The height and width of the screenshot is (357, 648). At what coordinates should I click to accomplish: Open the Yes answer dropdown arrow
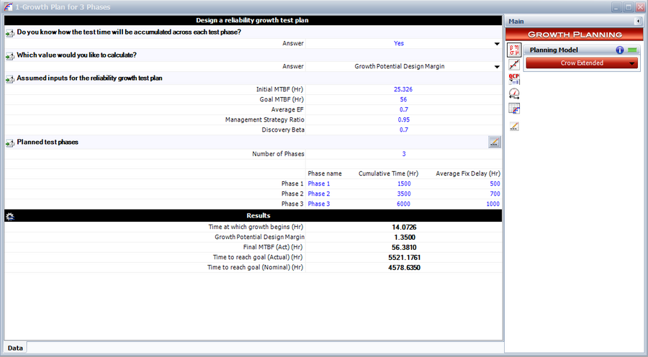[x=496, y=43]
